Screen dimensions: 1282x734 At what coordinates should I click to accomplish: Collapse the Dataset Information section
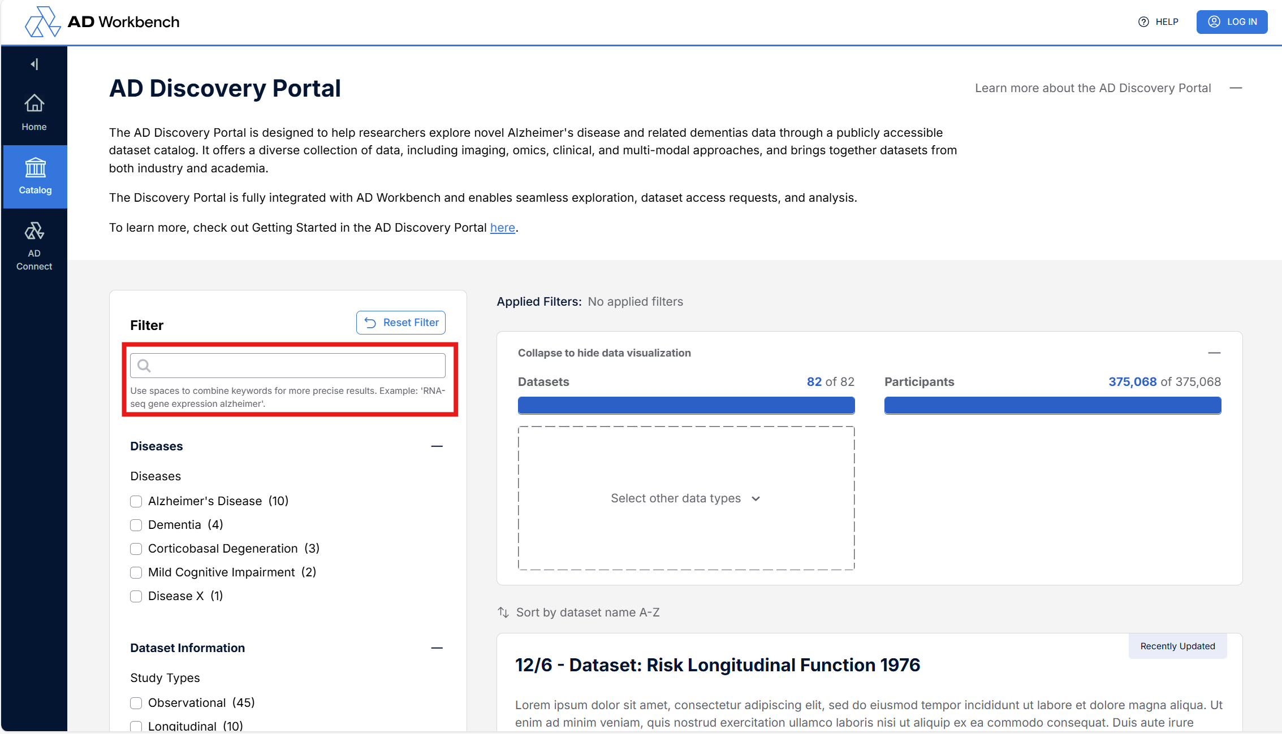437,648
